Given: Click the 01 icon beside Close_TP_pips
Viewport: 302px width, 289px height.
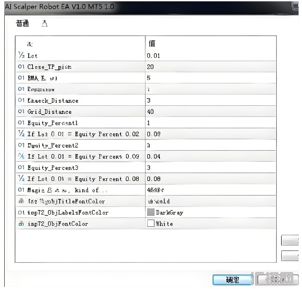Looking at the screenshot, I should click(21, 67).
